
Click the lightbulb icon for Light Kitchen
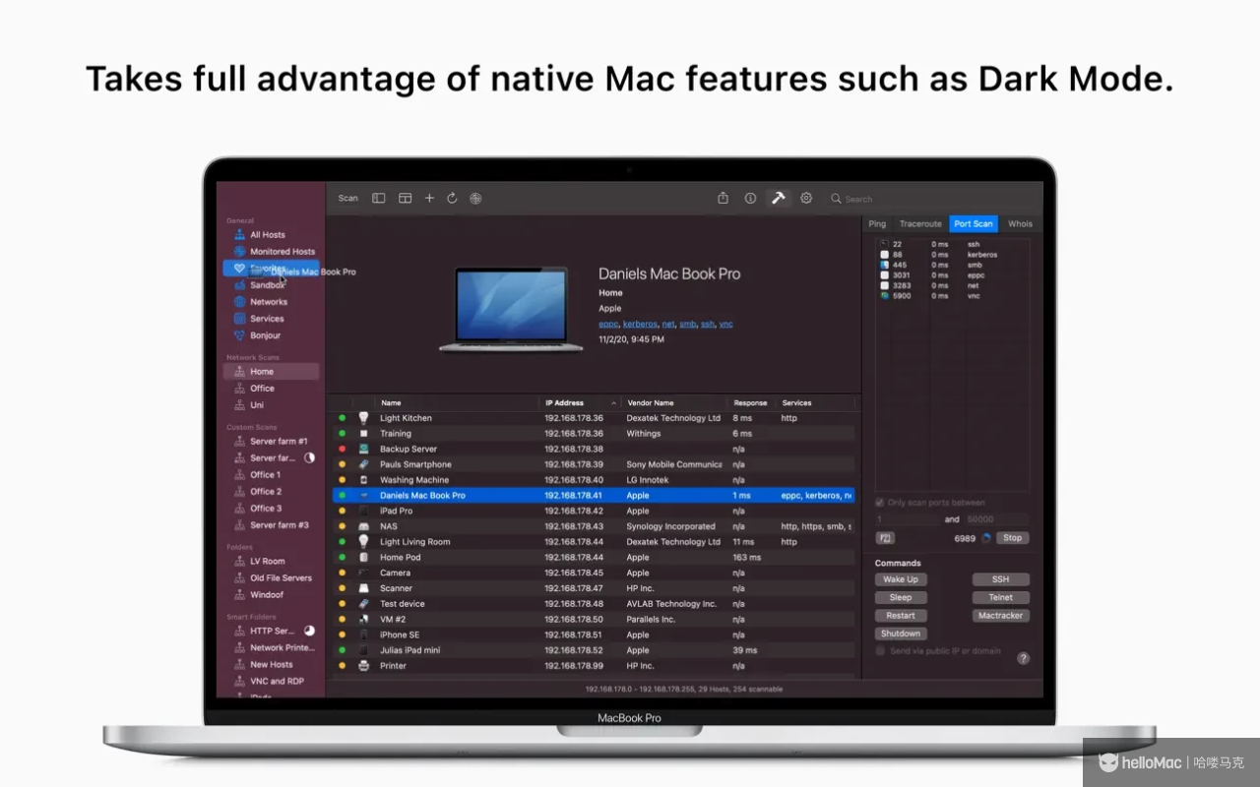pos(363,418)
